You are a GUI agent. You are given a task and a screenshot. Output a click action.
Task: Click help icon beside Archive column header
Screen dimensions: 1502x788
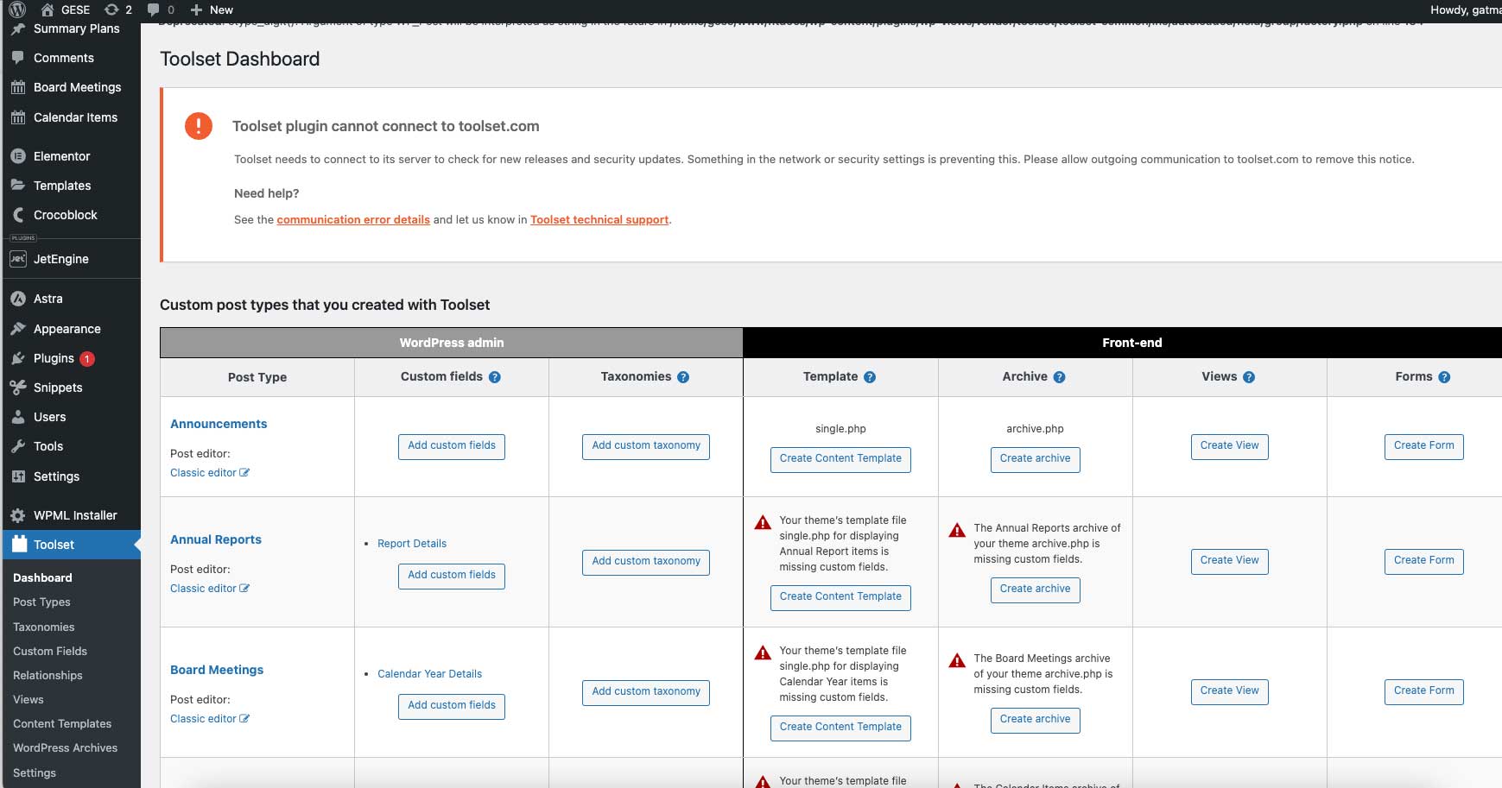pos(1060,377)
